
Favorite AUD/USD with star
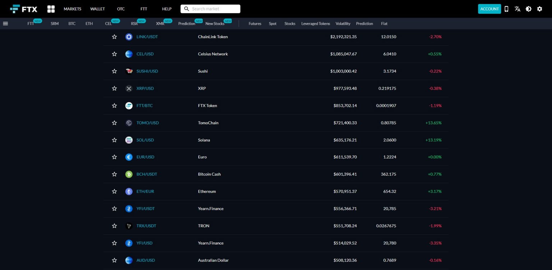[114, 260]
